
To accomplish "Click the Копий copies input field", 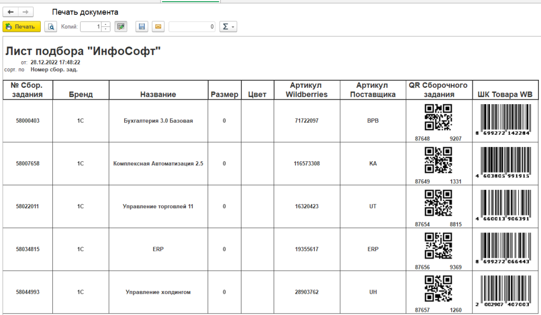I will [x=91, y=26].
